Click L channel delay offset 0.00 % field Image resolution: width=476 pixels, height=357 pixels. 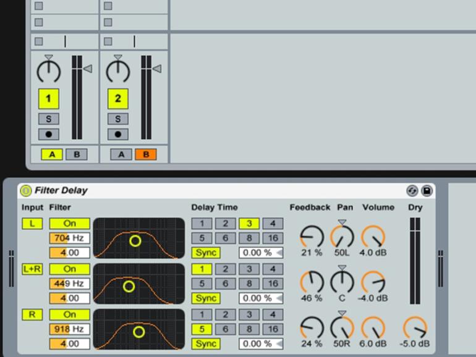[x=261, y=253]
